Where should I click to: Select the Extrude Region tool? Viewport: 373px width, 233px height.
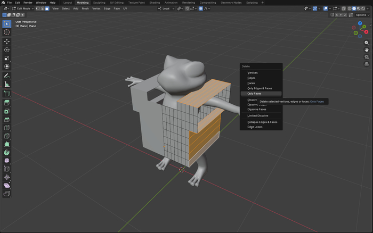coord(7,102)
